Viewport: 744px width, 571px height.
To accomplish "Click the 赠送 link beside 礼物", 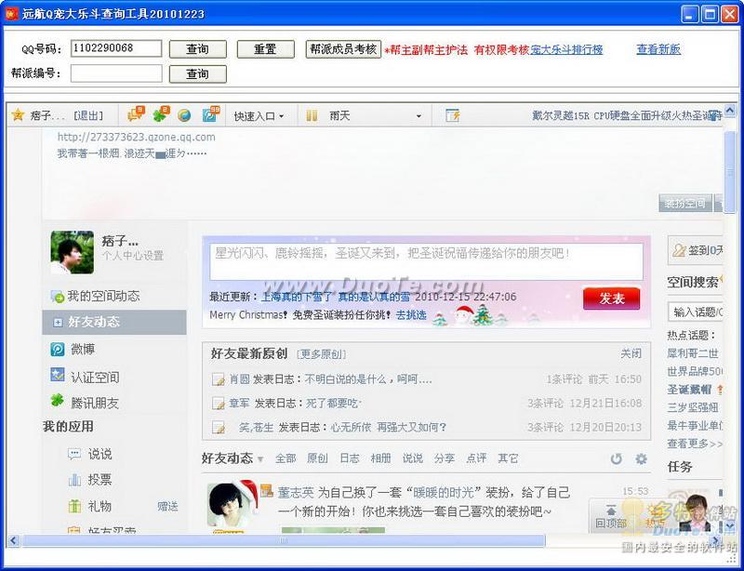I will [x=167, y=507].
